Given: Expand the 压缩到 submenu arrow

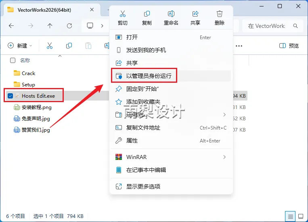Looking at the screenshot, I should pyautogui.click(x=224, y=115).
